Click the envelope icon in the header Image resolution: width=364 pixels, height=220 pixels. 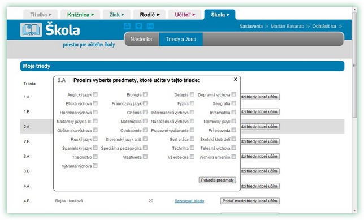pos(127,26)
